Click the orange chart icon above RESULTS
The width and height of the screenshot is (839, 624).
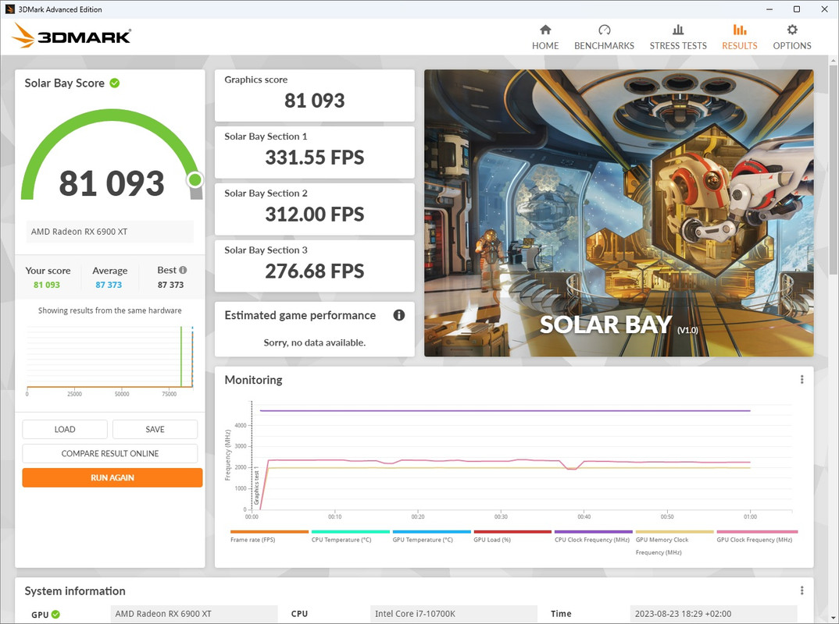point(740,30)
